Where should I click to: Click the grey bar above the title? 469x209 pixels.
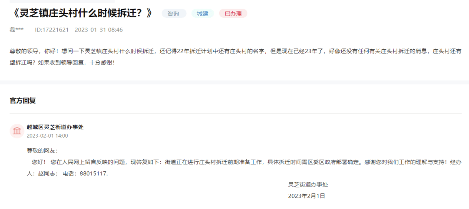(x=62, y=1)
